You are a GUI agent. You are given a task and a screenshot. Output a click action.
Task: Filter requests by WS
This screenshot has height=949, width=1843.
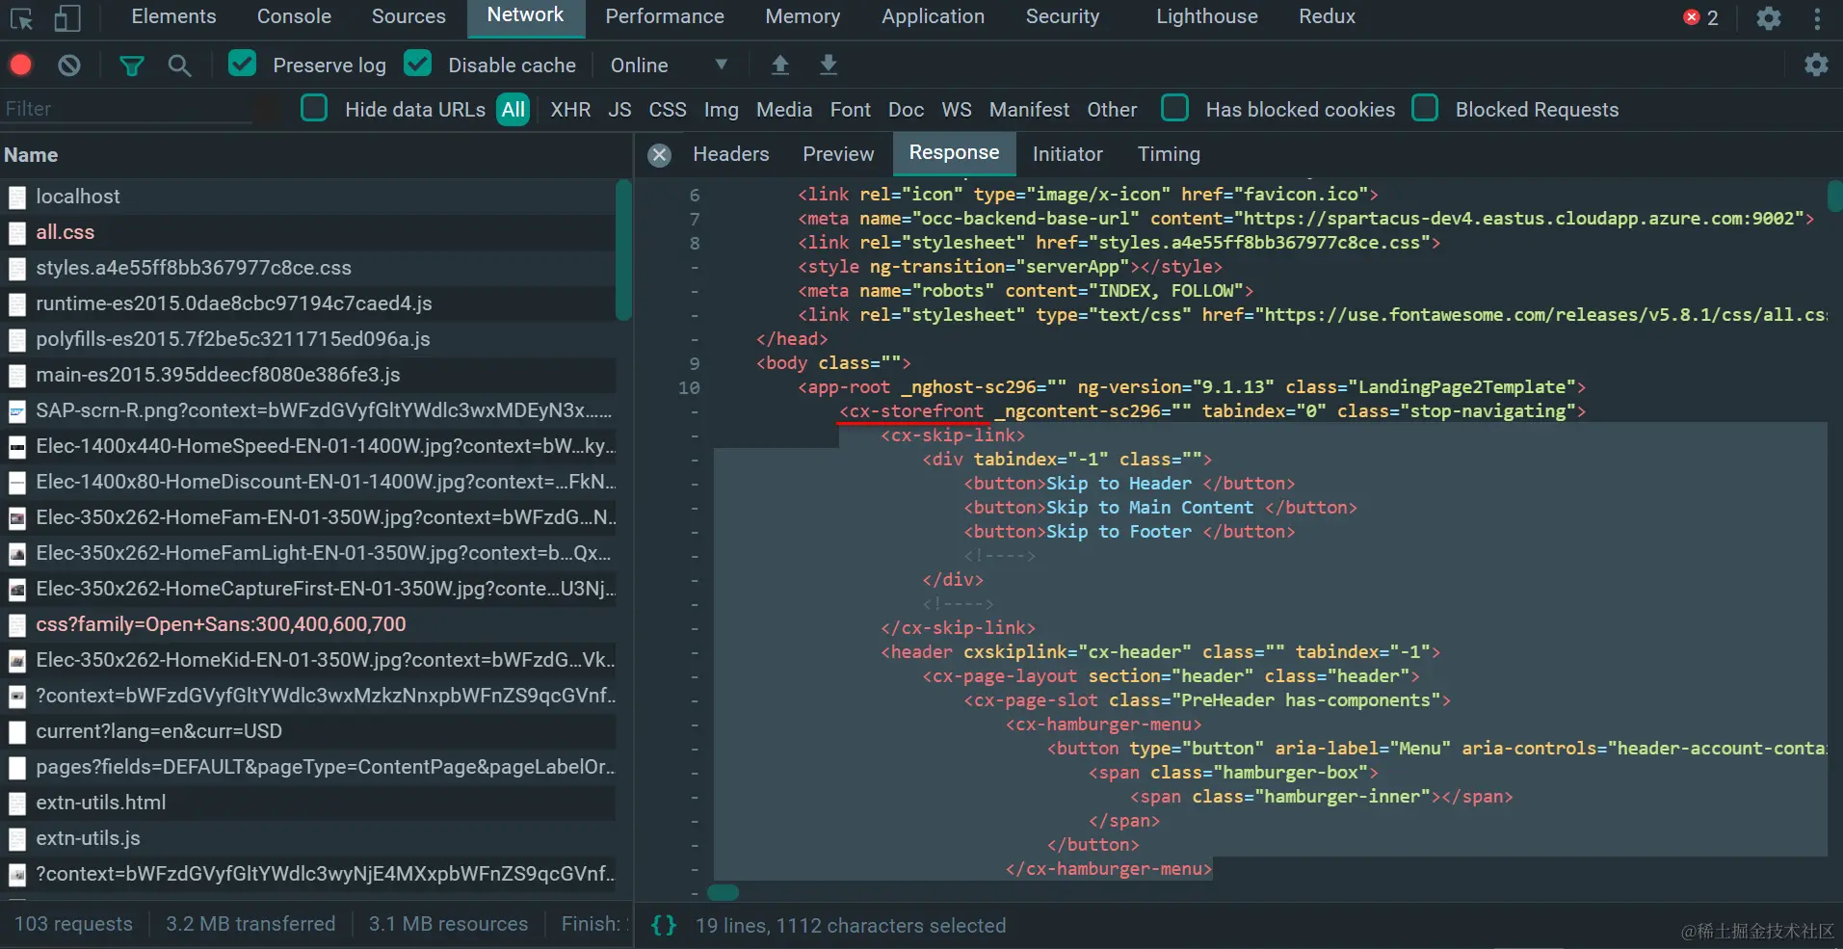[x=957, y=110]
